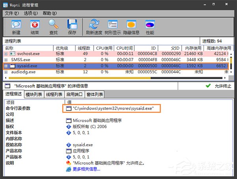237x179 pixels.
Task: Expand the svchost.exe tree node
Action: pos(6,54)
